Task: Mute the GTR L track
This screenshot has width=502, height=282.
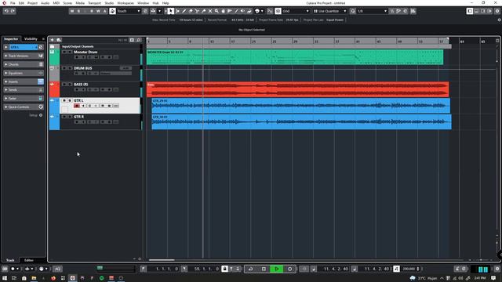Action: (x=64, y=100)
